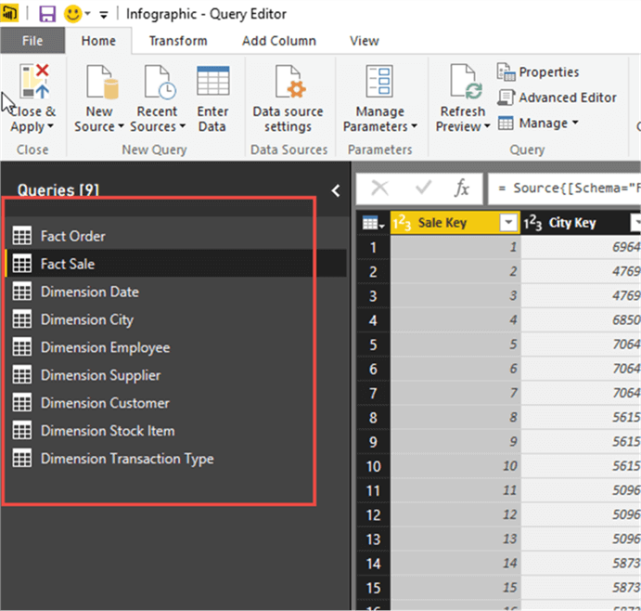This screenshot has height=611, width=641.
Task: Select the City Key column header
Action: tap(581, 223)
